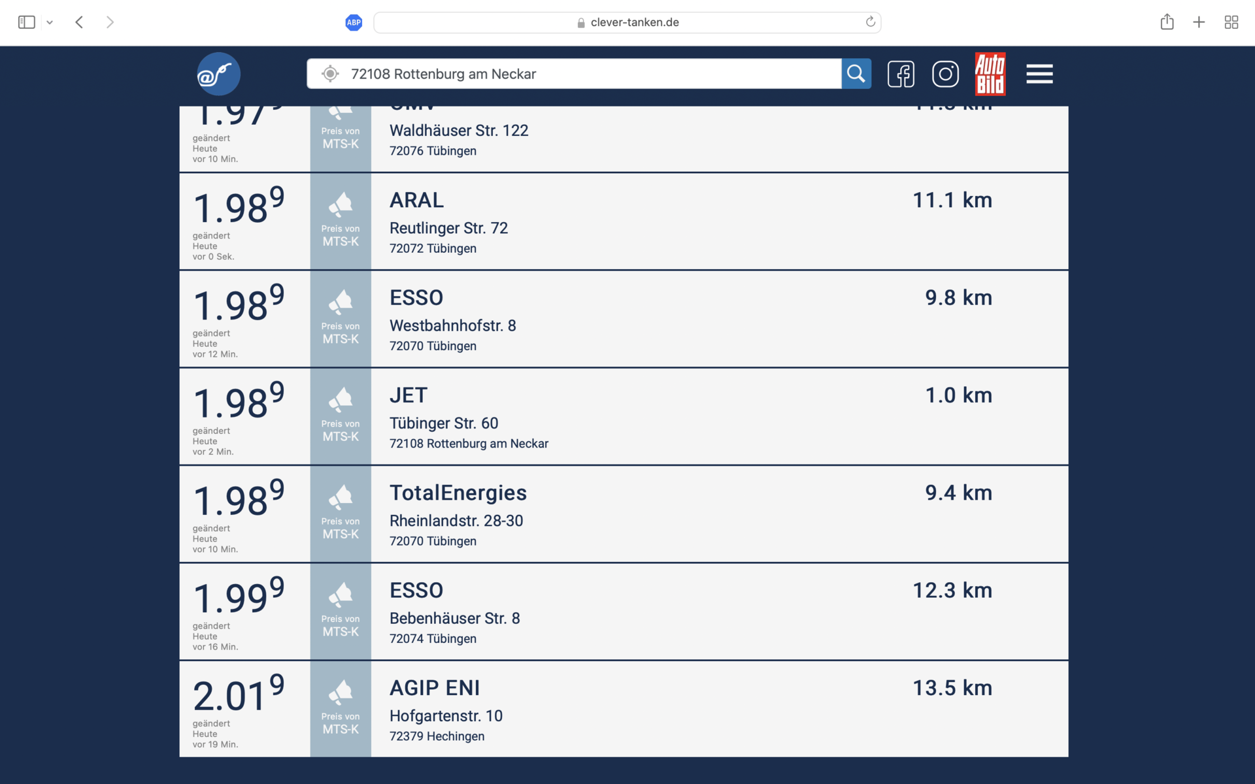Click the clever-tanken logo

pyautogui.click(x=218, y=74)
